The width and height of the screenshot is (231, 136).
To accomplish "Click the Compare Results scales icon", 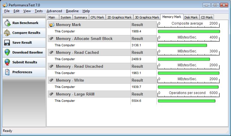I will pyautogui.click(x=7, y=33).
